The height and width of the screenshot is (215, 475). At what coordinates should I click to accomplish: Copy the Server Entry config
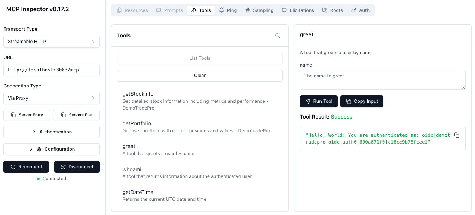pyautogui.click(x=27, y=115)
